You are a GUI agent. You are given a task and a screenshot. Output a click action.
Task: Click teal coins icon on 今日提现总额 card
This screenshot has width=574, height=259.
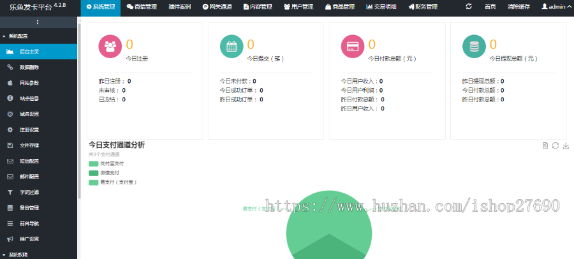(474, 47)
